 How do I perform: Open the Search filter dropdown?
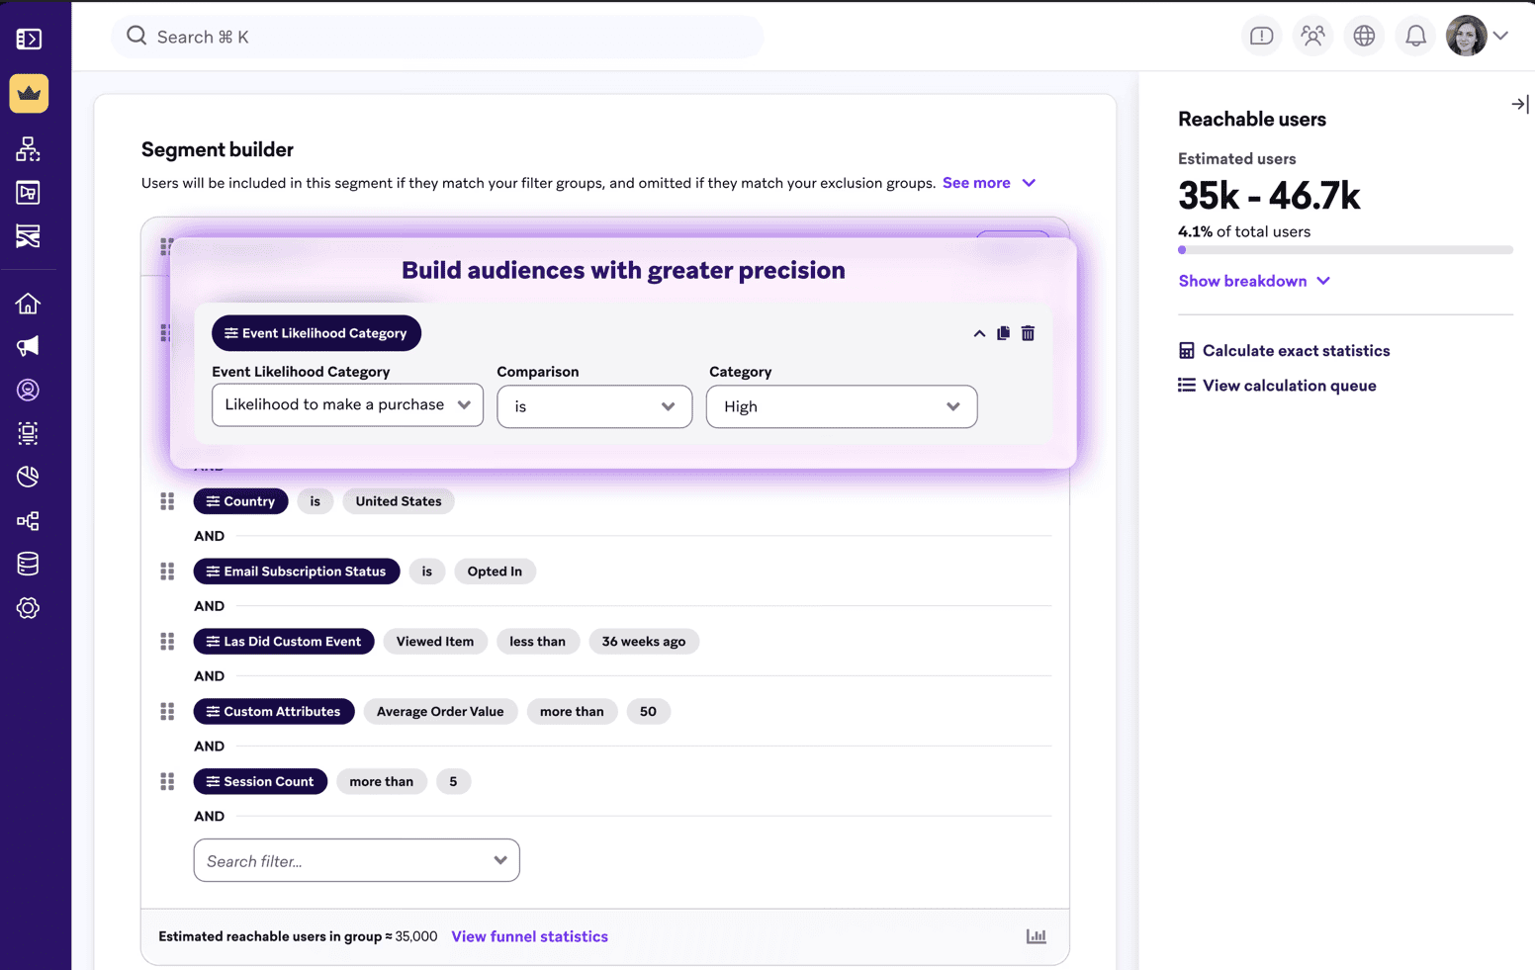coord(356,860)
